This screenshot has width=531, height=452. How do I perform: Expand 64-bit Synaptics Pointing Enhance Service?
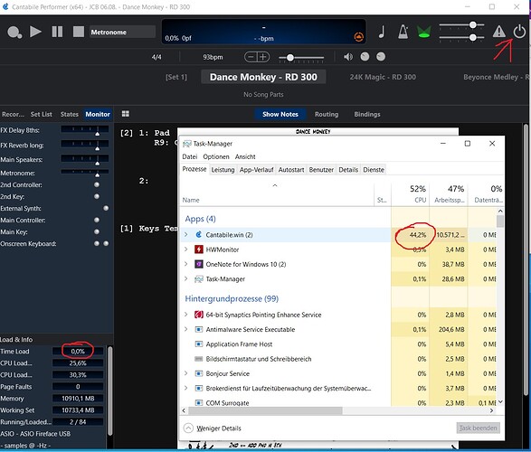click(185, 315)
